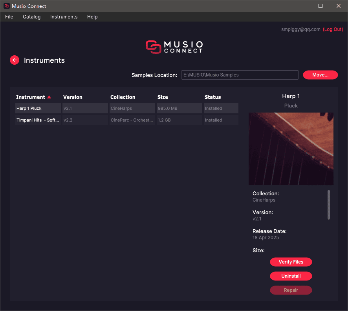Maximize the Musio Connect window
Viewport: 348px width, 311px height.
click(x=321, y=6)
